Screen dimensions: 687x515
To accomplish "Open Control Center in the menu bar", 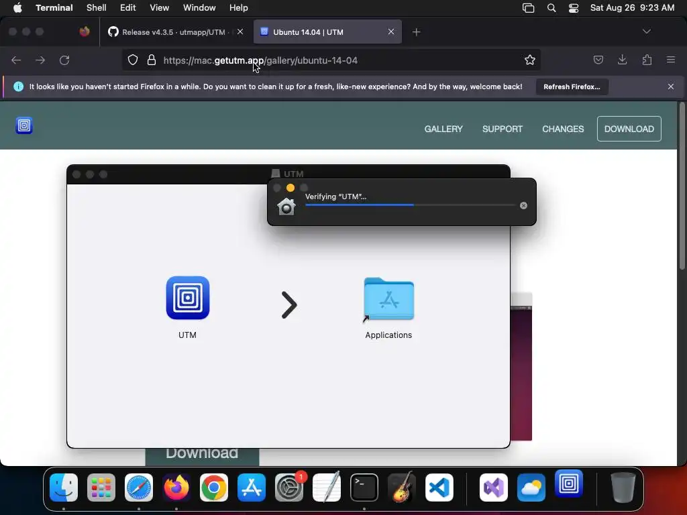I will pos(574,8).
